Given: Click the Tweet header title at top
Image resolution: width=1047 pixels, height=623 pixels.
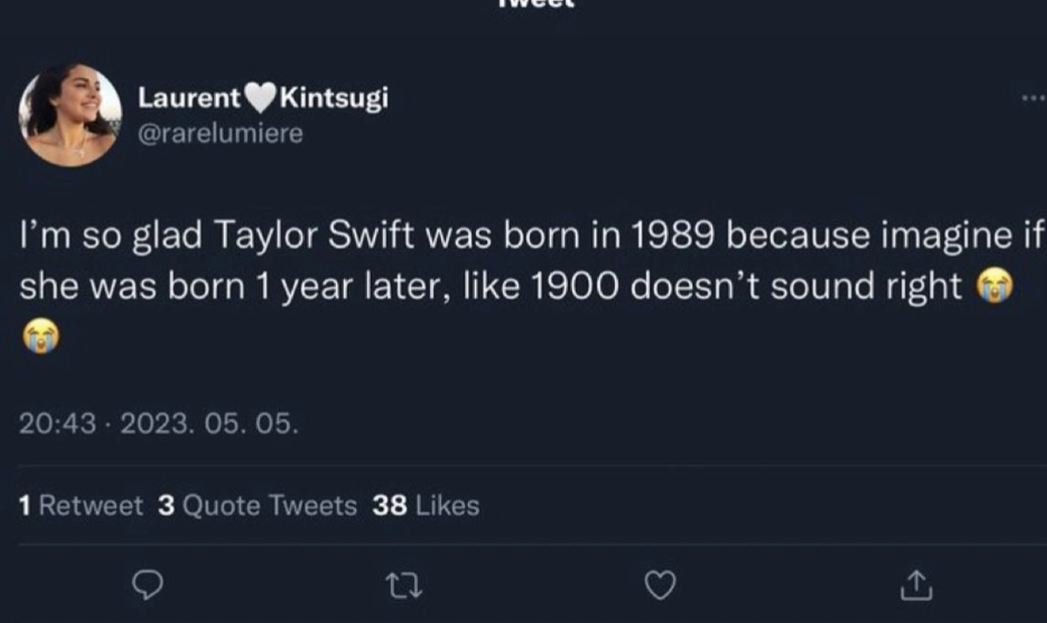Looking at the screenshot, I should pyautogui.click(x=537, y=4).
